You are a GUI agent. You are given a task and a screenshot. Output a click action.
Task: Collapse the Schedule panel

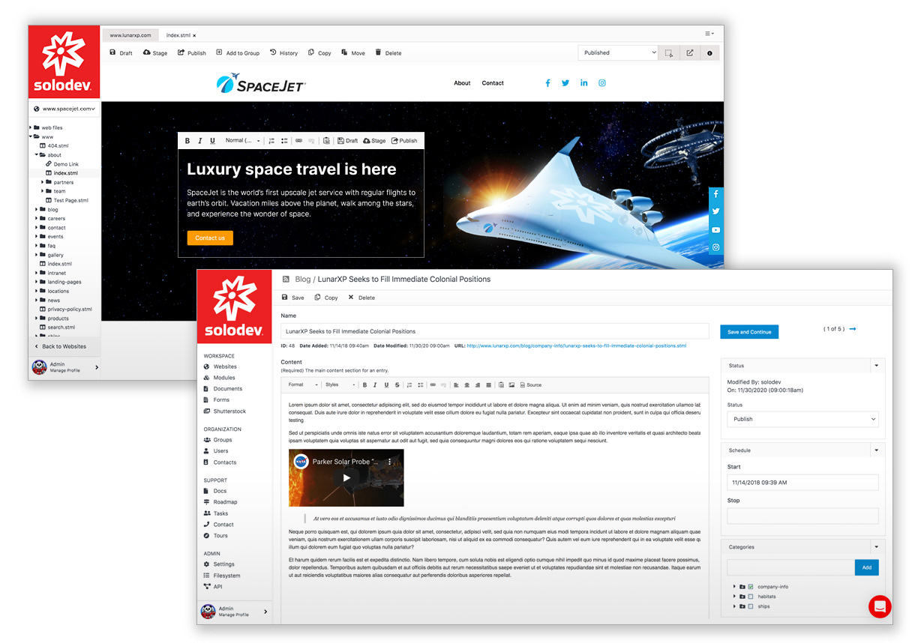(x=876, y=450)
